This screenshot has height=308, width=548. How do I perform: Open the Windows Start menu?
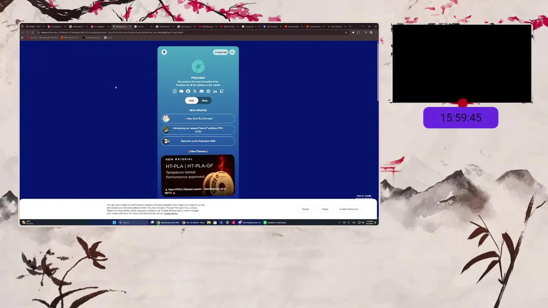click(x=114, y=222)
